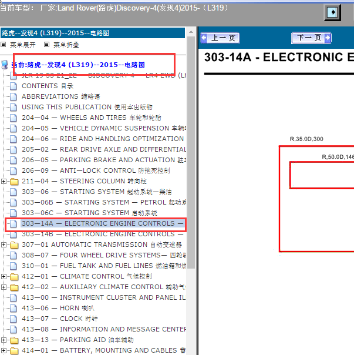
Task: Collapse all menus with 菜单折叠
Action: [66, 45]
